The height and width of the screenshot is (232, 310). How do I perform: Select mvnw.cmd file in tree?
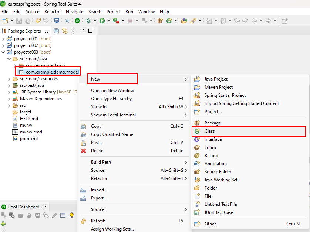pyautogui.click(x=31, y=132)
